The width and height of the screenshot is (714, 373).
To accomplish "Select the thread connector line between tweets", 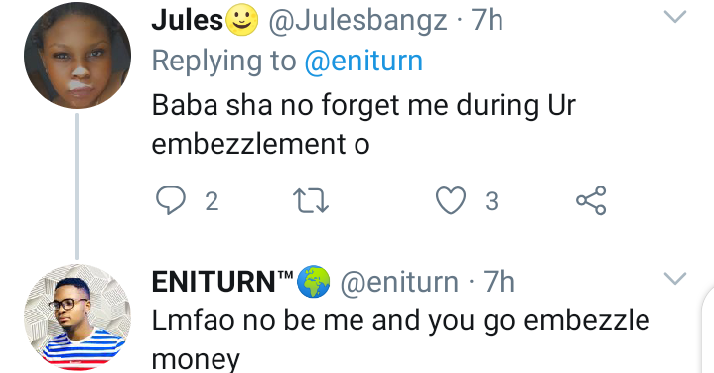I will 77,186.
